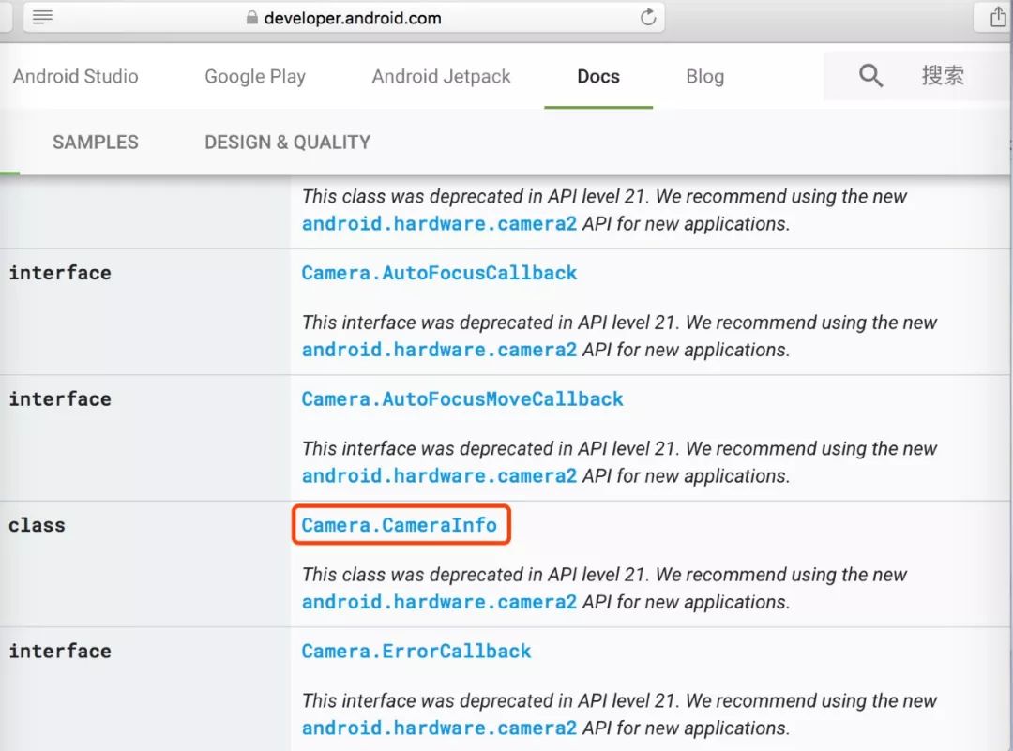The height and width of the screenshot is (751, 1013).
Task: Open the Camera.AutoFocusCallback link
Action: [439, 273]
